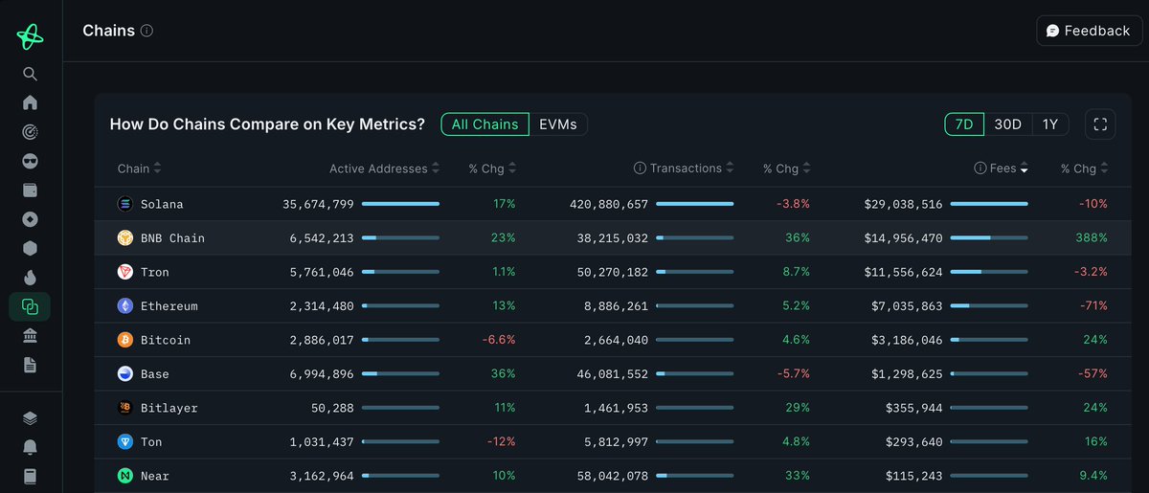Click the Near chain logo
The width and height of the screenshot is (1149, 493).
(x=125, y=476)
